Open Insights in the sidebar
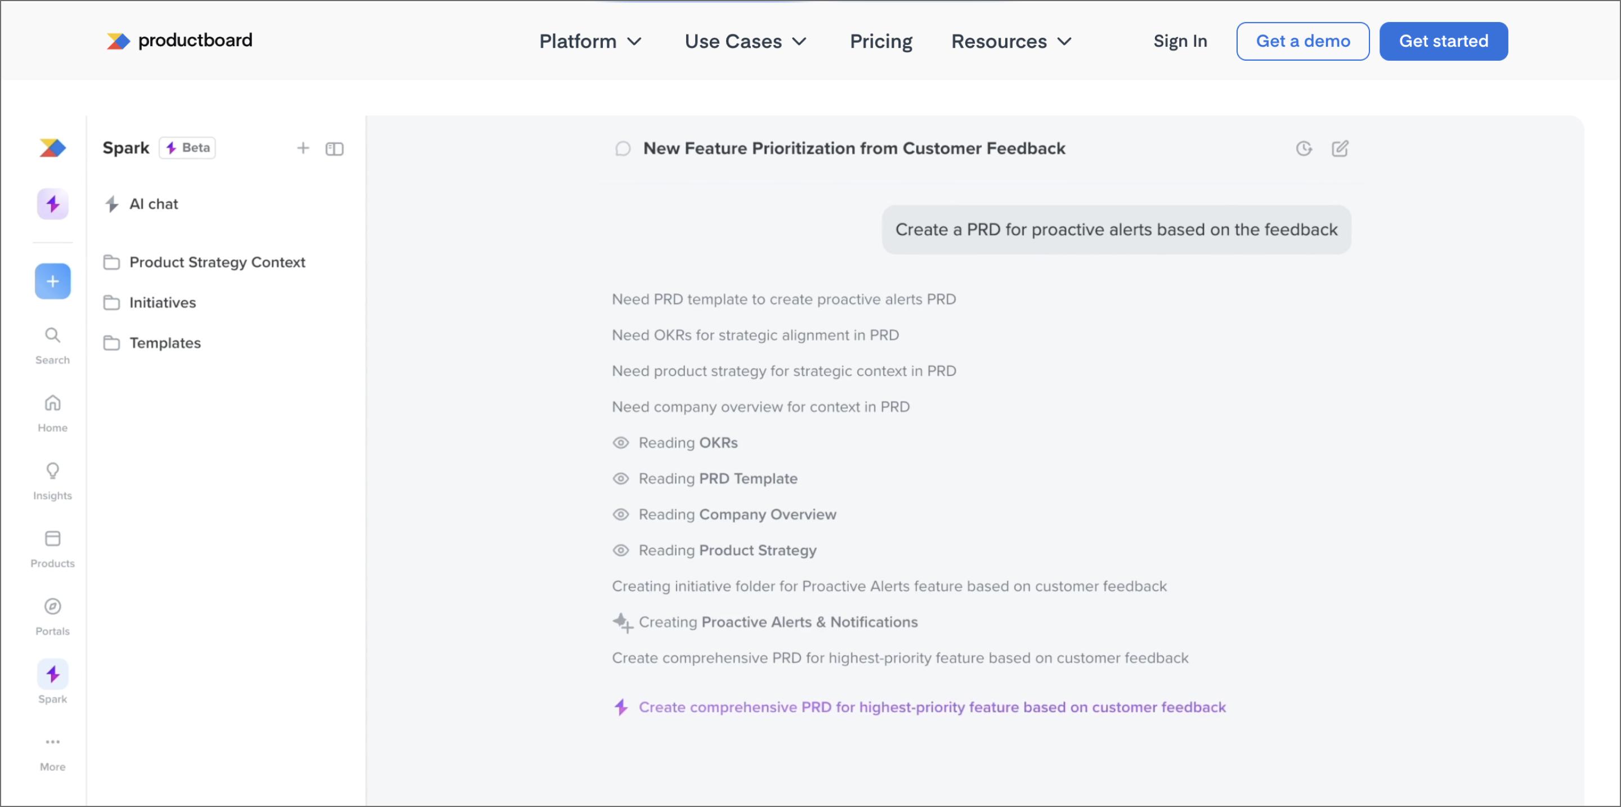 coord(52,481)
